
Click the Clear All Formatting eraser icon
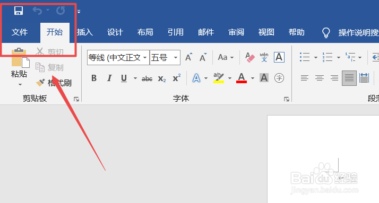point(249,57)
